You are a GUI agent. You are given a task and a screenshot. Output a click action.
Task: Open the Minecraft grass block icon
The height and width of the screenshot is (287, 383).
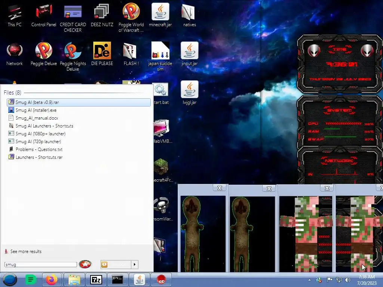(161, 167)
